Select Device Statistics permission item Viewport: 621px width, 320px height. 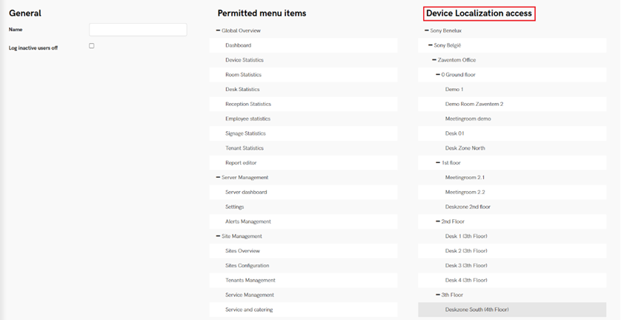click(x=244, y=60)
